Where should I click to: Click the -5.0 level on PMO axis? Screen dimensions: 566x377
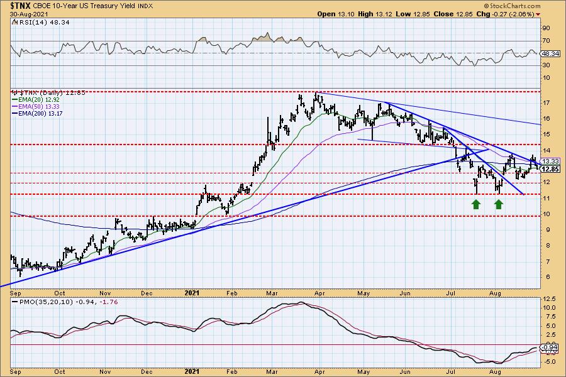pyautogui.click(x=548, y=362)
